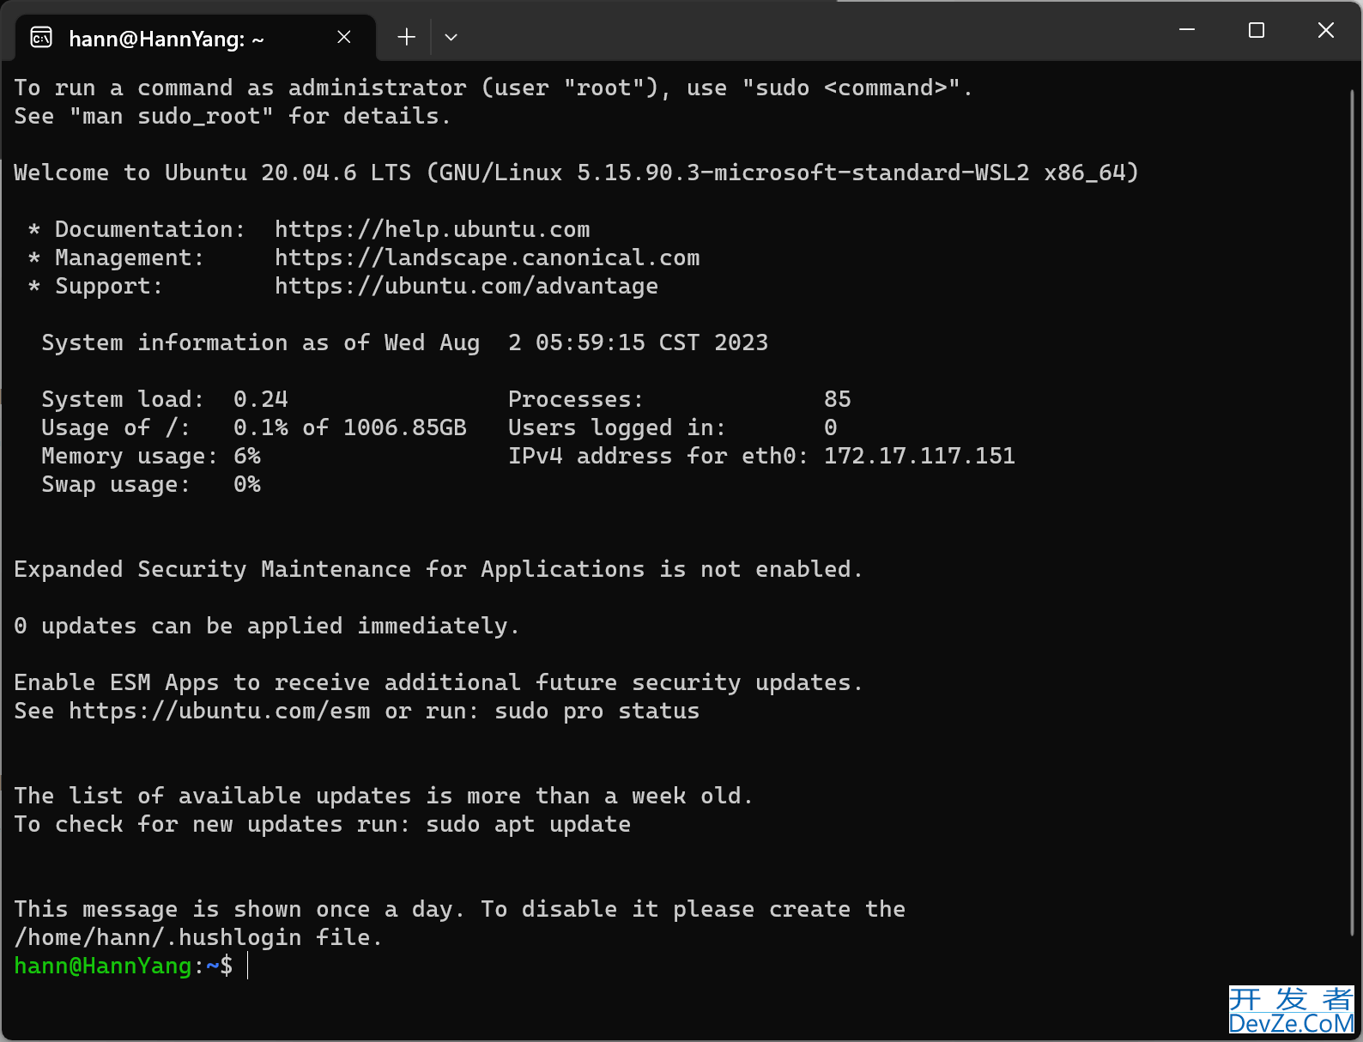Click the IP address 172.17.117.151
This screenshot has width=1363, height=1042.
click(x=919, y=456)
